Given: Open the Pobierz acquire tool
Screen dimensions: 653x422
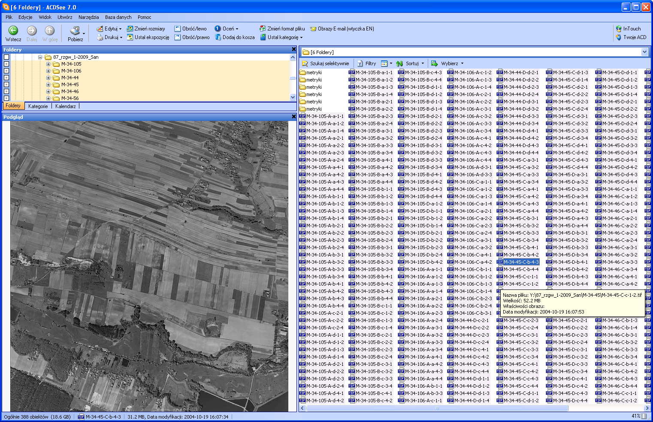Looking at the screenshot, I should pyautogui.click(x=76, y=33).
